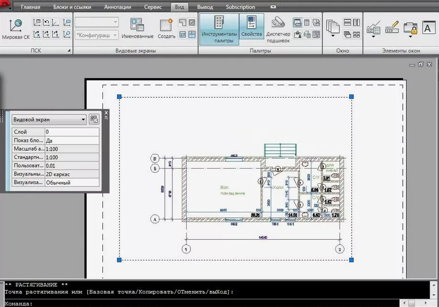Click the Мировая СК world coordinate button
Viewport: 439px width, 307px height.
coord(16,29)
